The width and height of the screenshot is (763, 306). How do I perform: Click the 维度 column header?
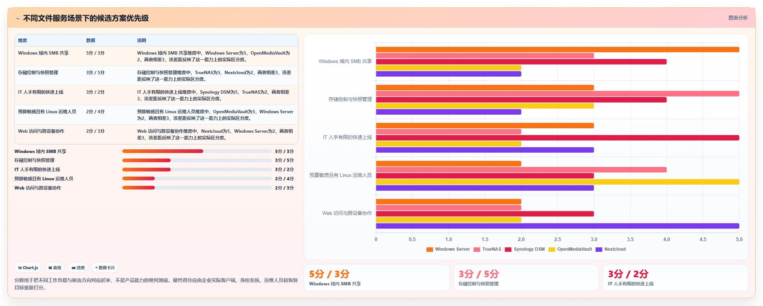tap(23, 40)
